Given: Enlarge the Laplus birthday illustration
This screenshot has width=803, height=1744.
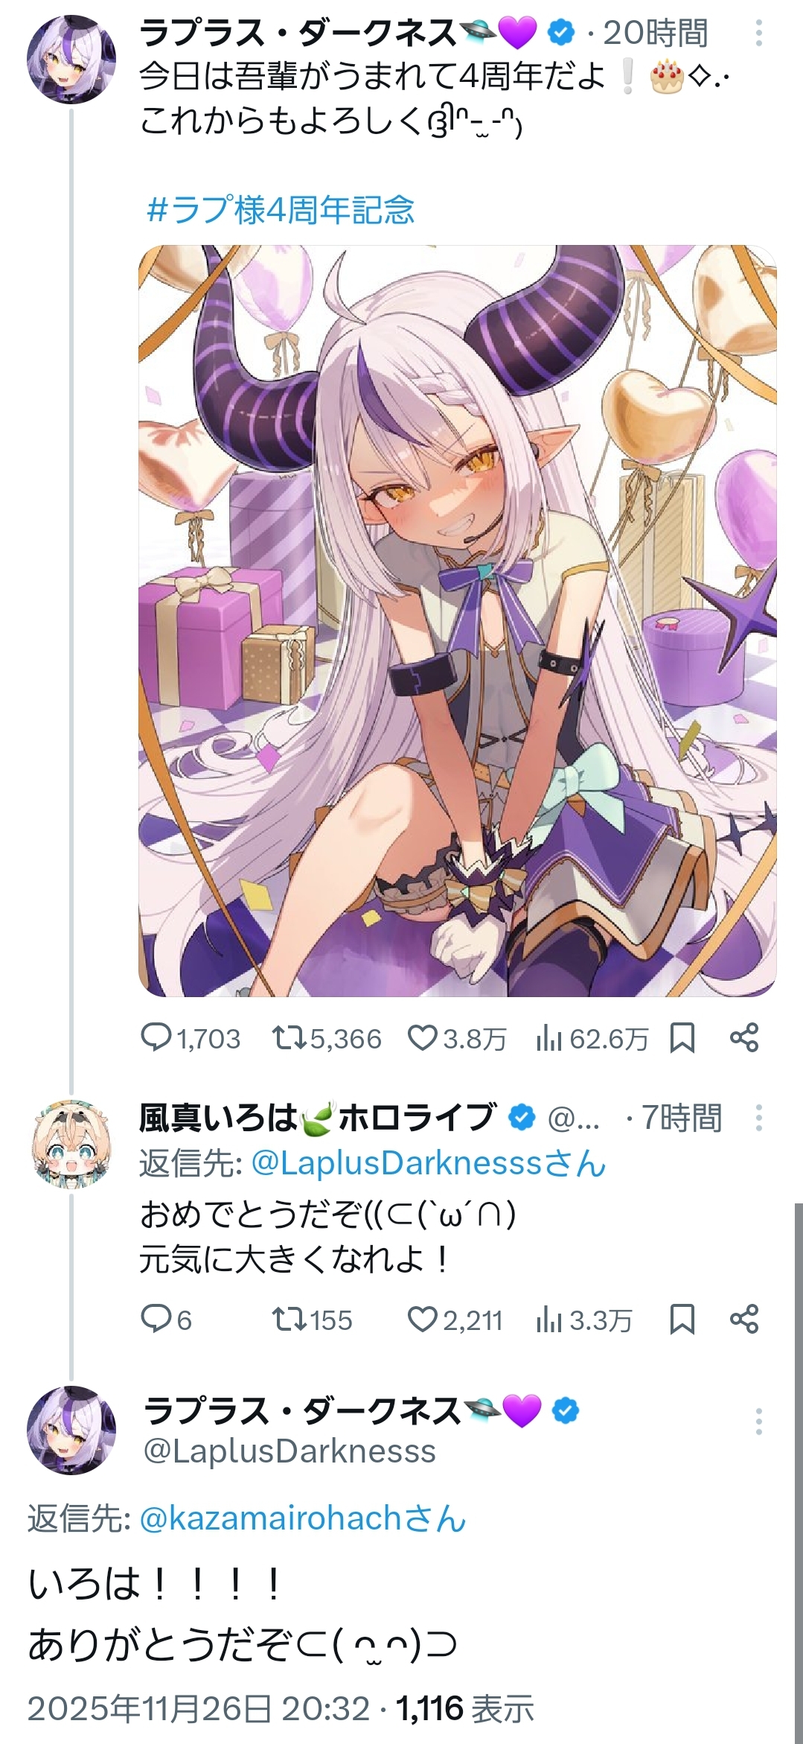Looking at the screenshot, I should [457, 620].
